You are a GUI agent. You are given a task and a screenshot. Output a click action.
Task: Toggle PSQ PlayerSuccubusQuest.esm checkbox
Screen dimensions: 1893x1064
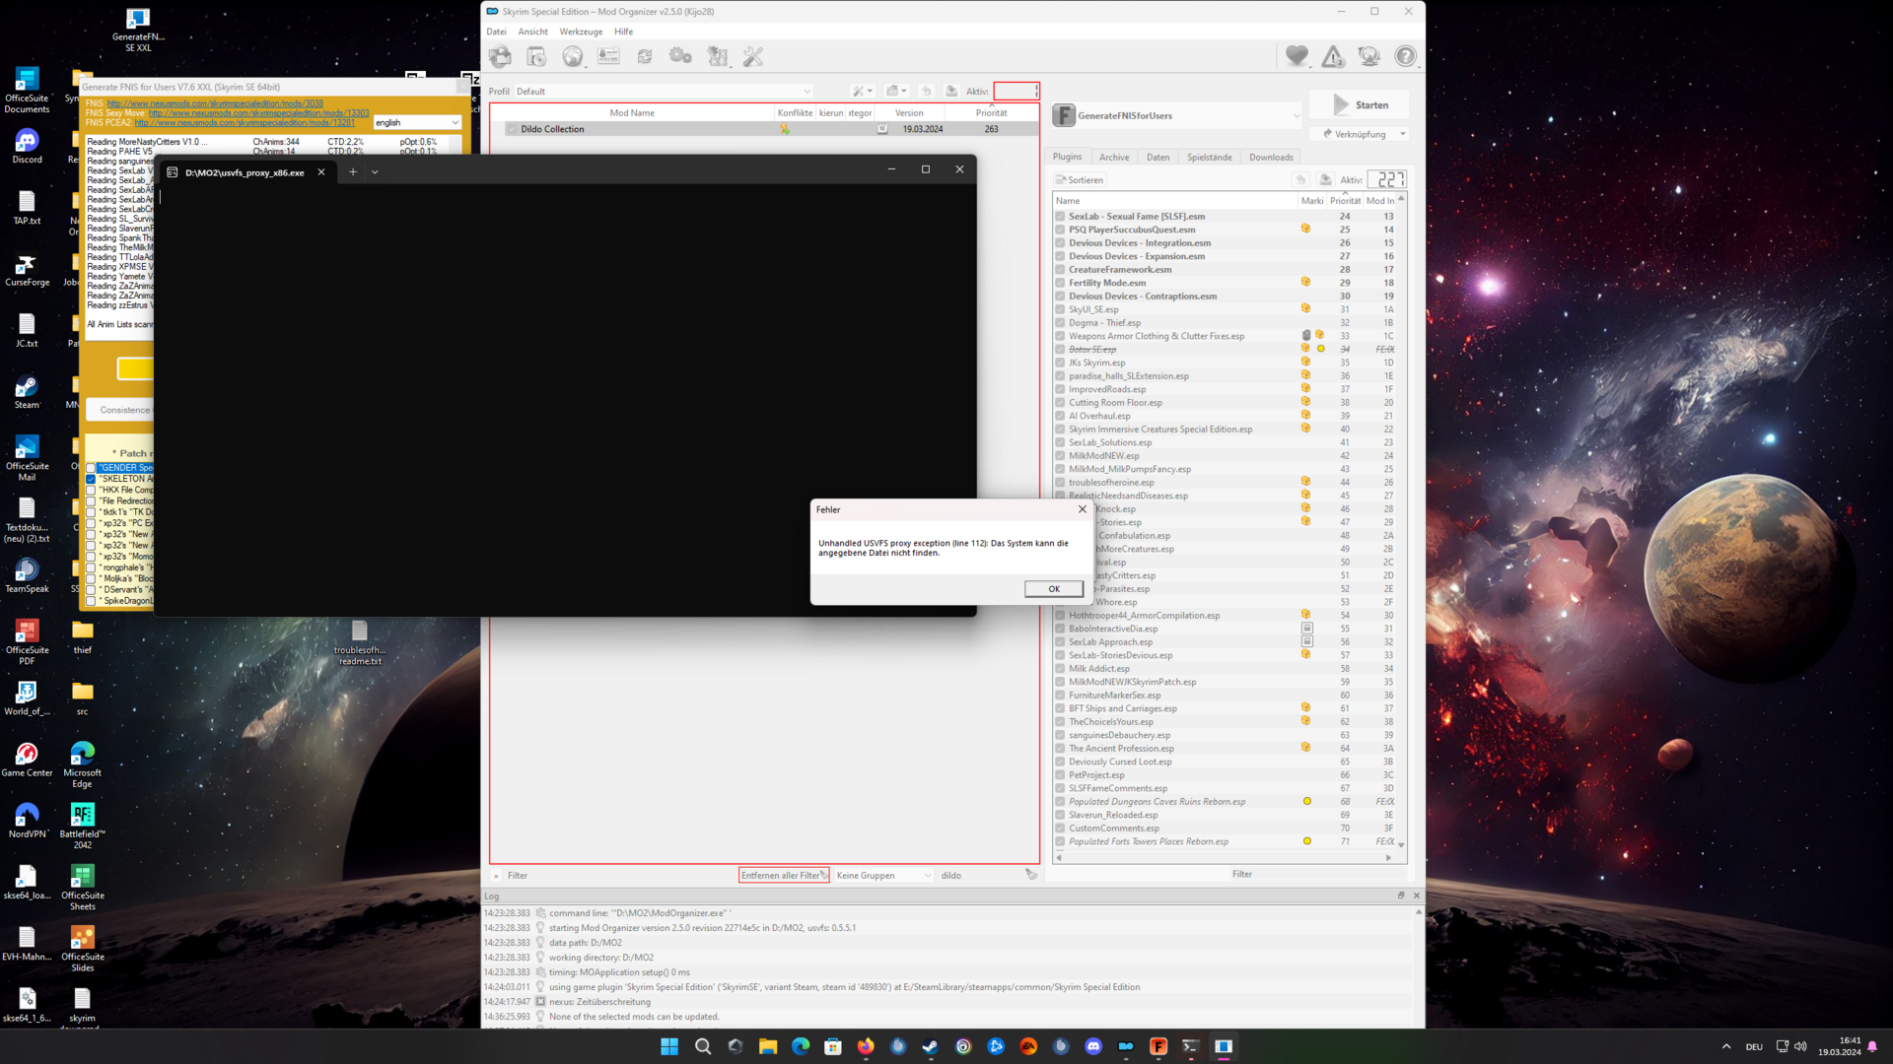(x=1060, y=230)
